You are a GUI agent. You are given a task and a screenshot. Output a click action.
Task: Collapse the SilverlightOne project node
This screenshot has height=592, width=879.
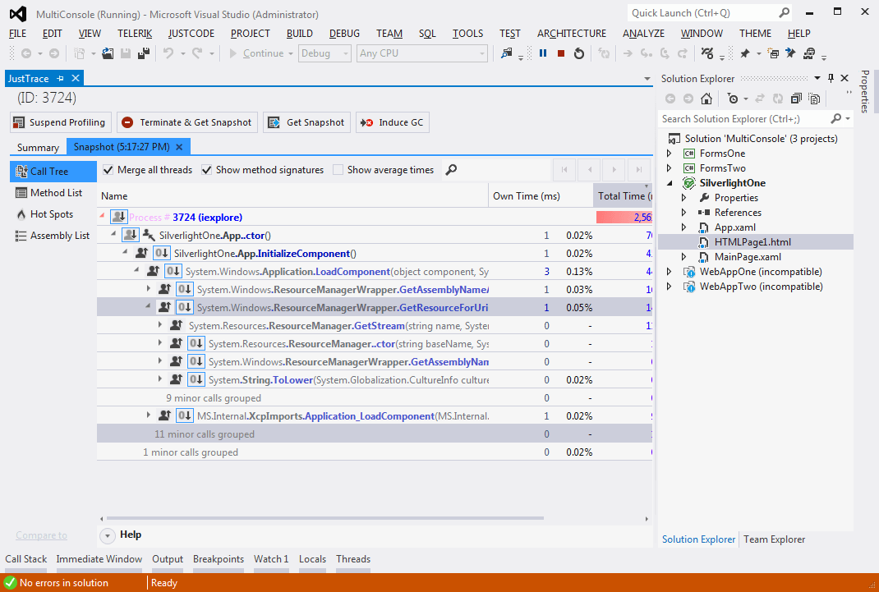click(670, 183)
